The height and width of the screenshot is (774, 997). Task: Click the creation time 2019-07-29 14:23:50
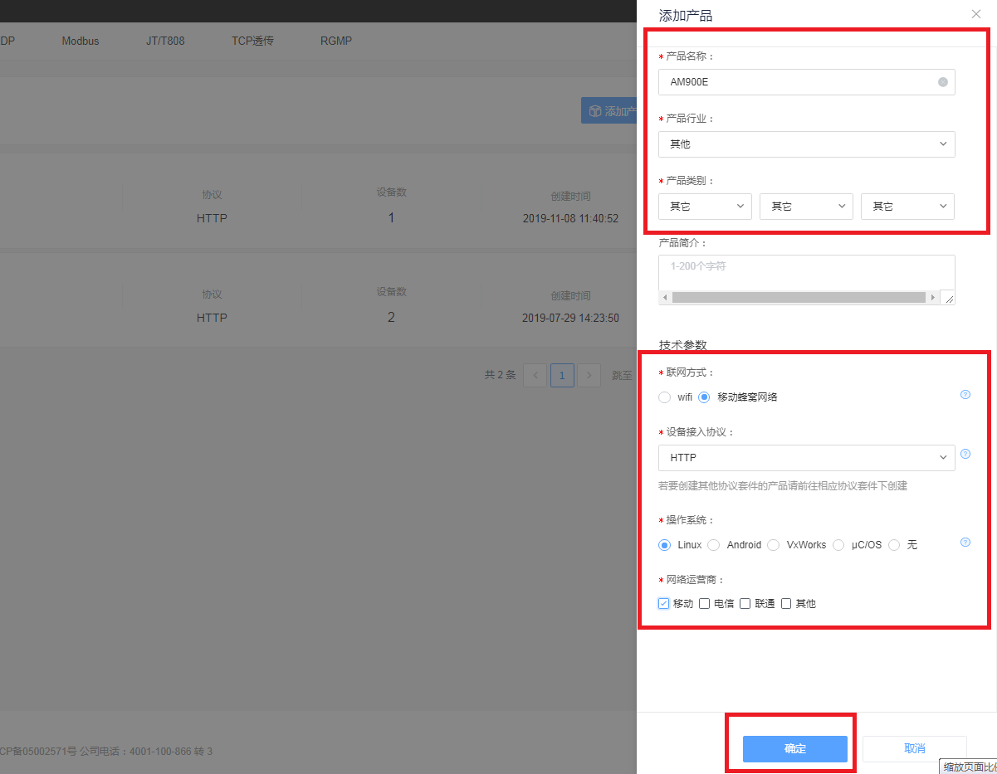(x=570, y=318)
